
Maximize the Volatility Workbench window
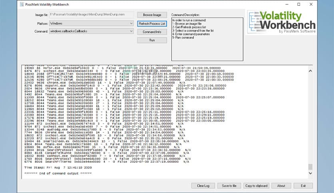tap(299, 4)
